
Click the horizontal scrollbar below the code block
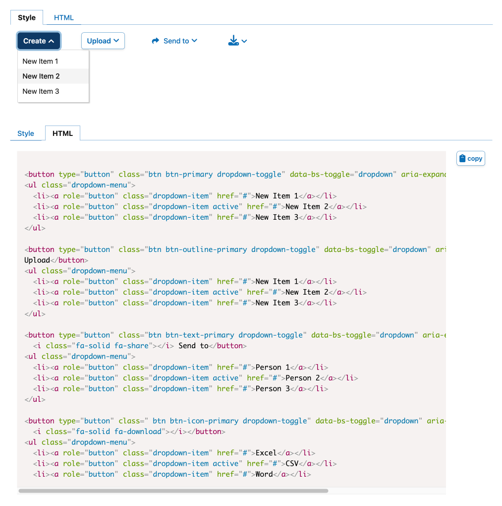(x=173, y=491)
